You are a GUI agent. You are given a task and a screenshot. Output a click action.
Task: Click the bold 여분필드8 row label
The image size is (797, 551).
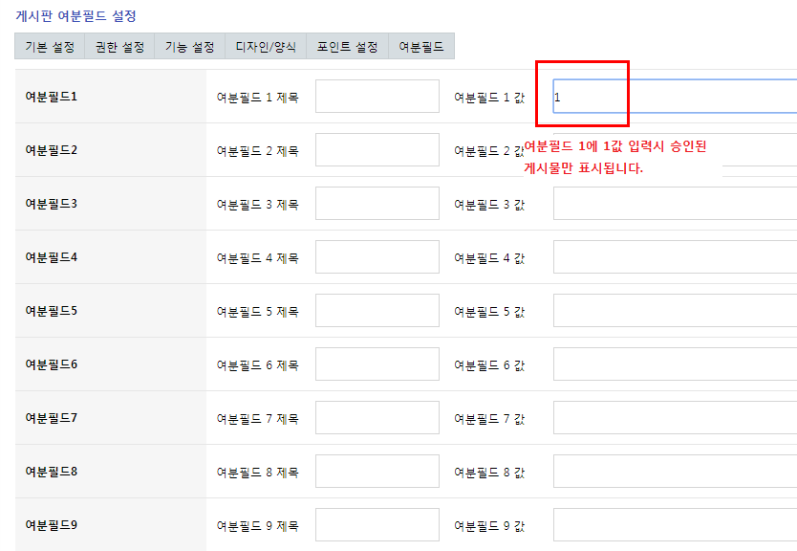(x=52, y=471)
